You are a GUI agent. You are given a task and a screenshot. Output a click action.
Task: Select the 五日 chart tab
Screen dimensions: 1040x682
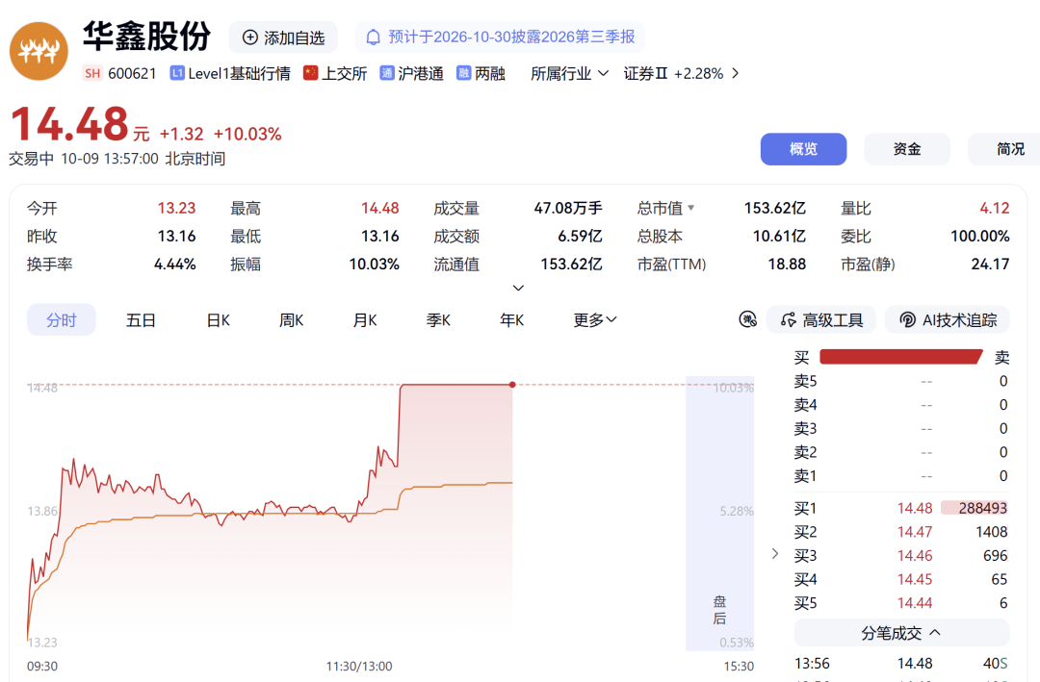click(x=141, y=320)
